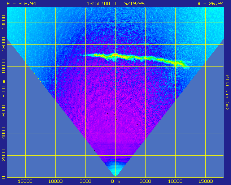Click the 14000 altitude tick label

click(3, 22)
